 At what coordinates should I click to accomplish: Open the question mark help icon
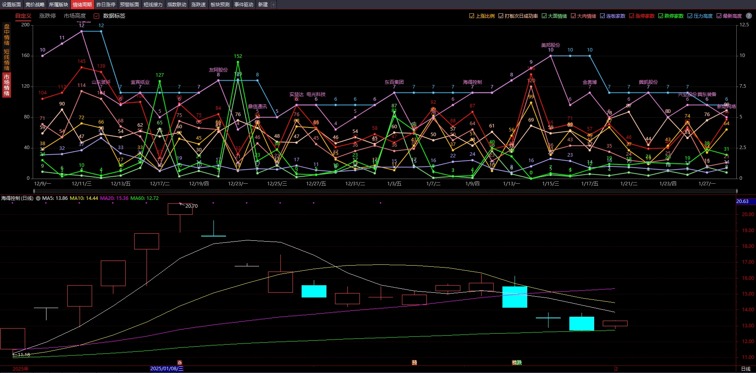(749, 16)
